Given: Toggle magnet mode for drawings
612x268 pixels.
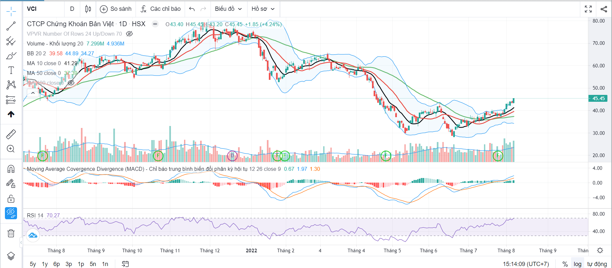Looking at the screenshot, I should coord(11,169).
